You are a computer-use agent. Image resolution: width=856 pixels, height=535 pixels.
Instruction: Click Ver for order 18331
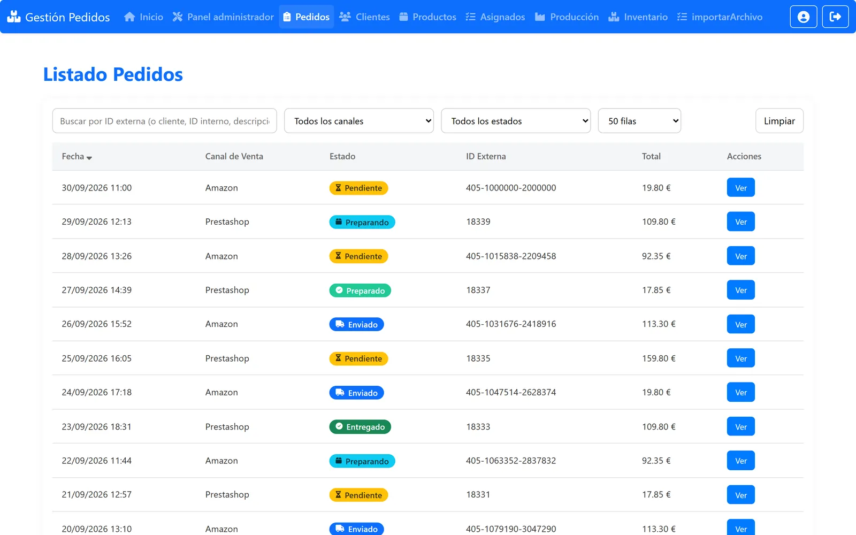pos(741,495)
